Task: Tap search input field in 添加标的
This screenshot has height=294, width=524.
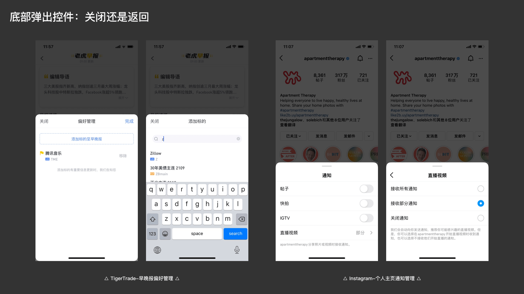Action: 196,139
